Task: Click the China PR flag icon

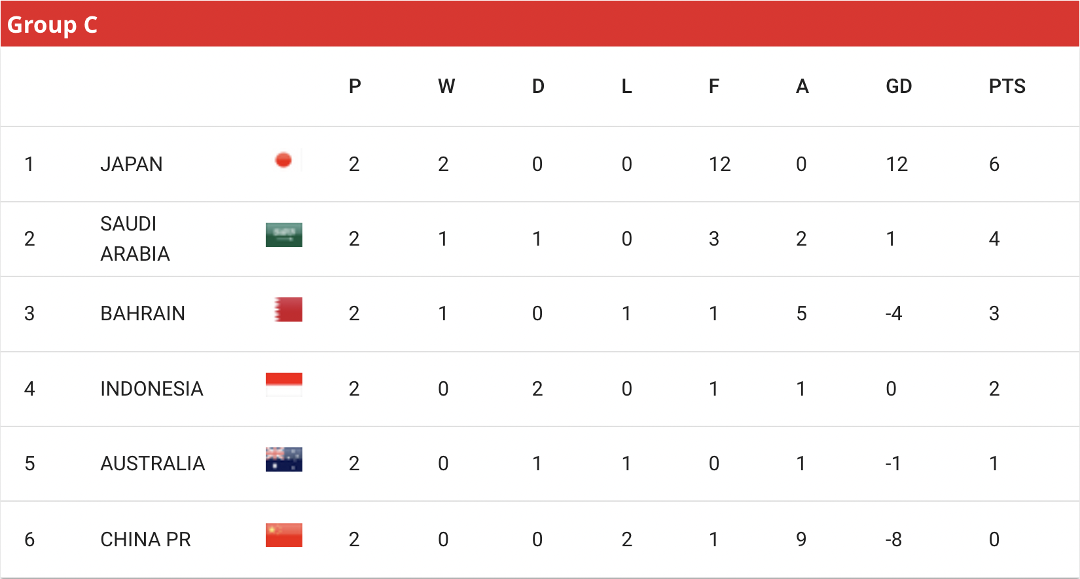Action: click(284, 535)
